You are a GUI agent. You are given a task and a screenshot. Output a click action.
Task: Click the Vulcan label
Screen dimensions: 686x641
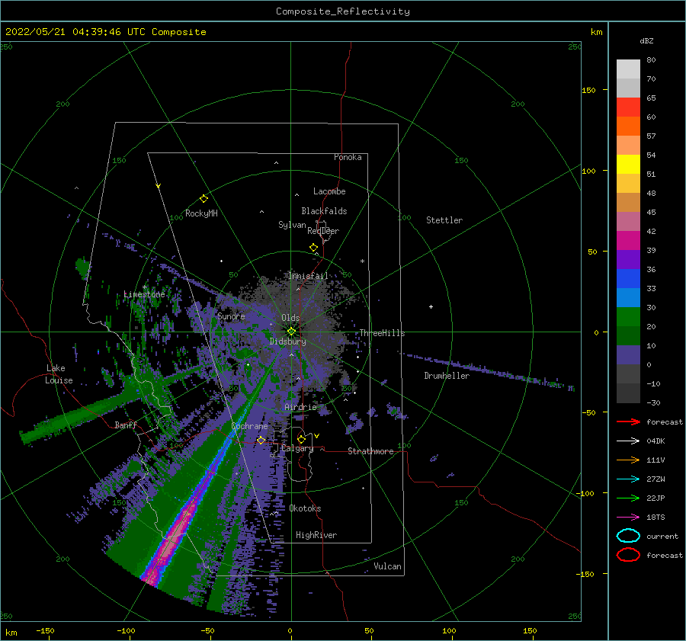pyautogui.click(x=388, y=566)
